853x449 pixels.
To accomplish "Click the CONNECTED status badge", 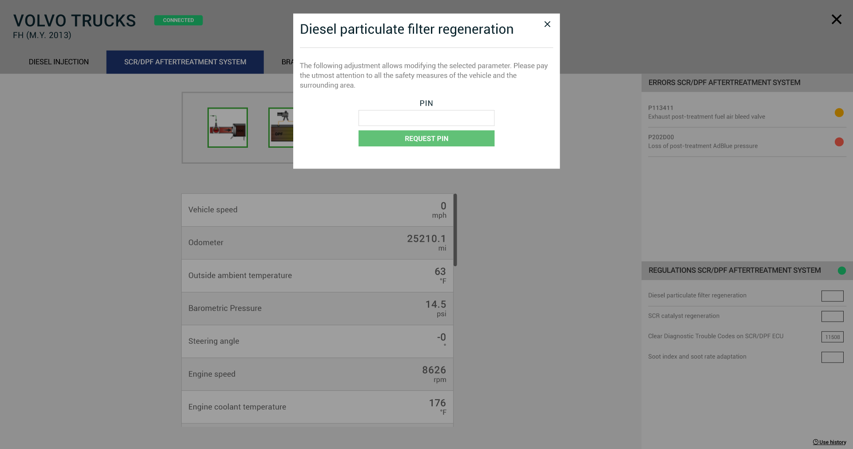I will click(x=179, y=20).
